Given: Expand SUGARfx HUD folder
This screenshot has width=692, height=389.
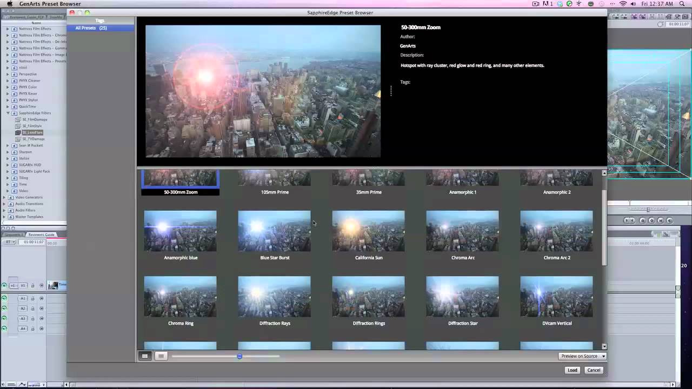Looking at the screenshot, I should tap(8, 165).
